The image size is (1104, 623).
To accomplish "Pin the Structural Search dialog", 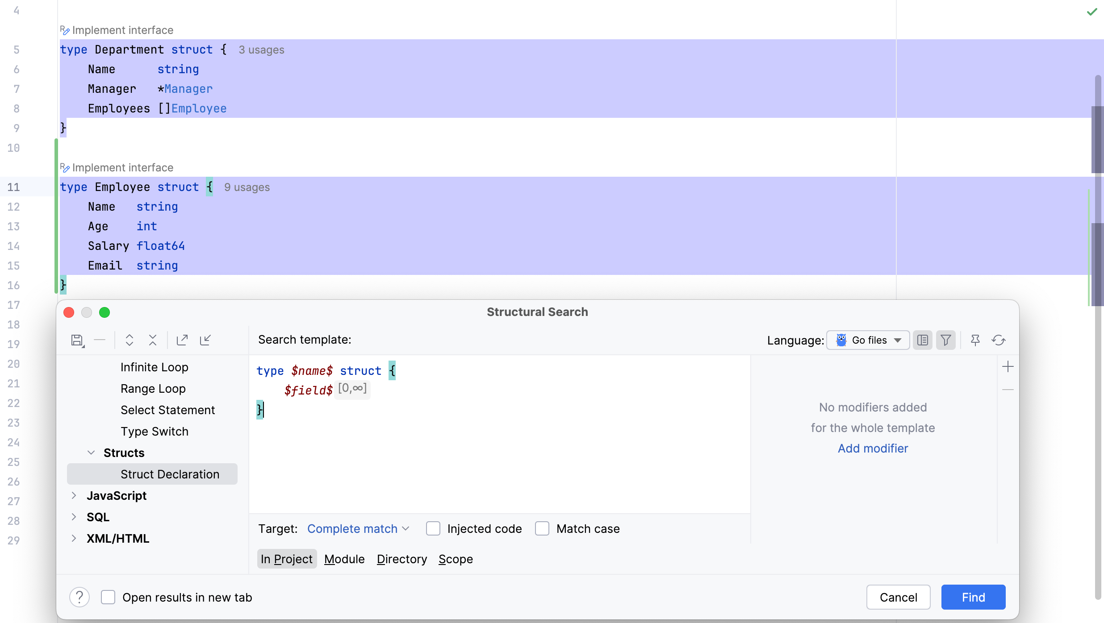I will point(975,340).
